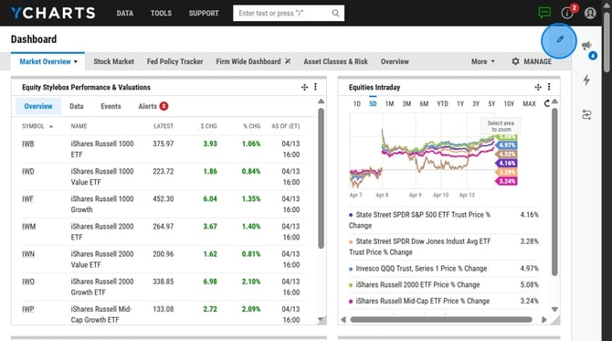This screenshot has width=612, height=341.
Task: Click the Manage gear icon
Action: (x=515, y=61)
